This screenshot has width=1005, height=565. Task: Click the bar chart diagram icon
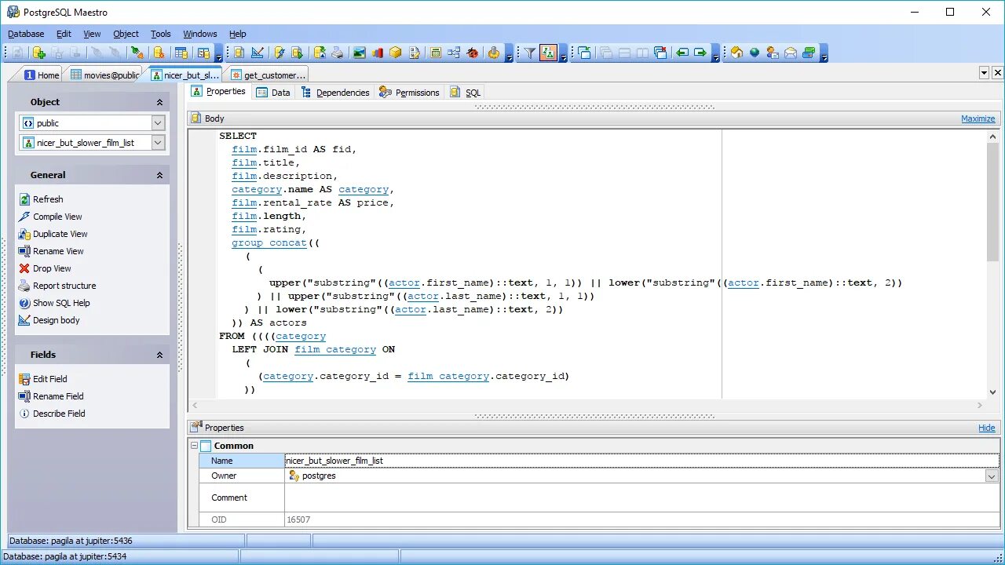coord(378,53)
